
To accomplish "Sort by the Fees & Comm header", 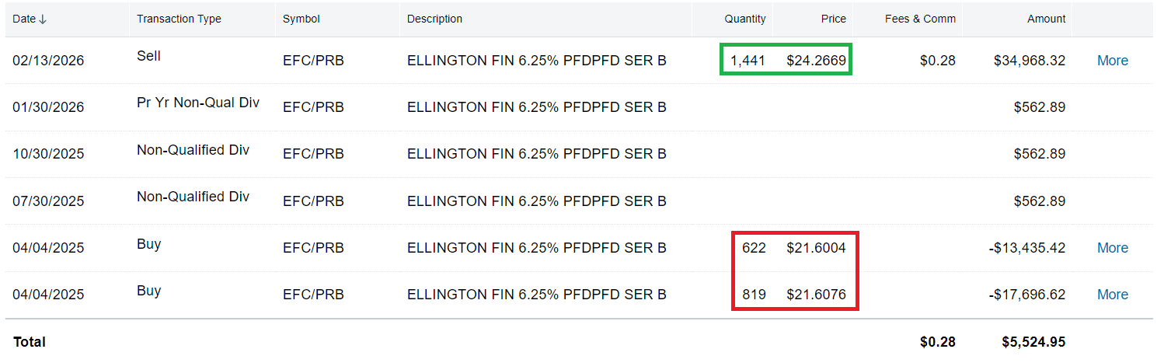I will coord(920,19).
